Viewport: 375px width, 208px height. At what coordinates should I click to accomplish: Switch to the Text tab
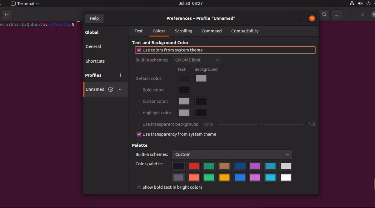point(138,31)
